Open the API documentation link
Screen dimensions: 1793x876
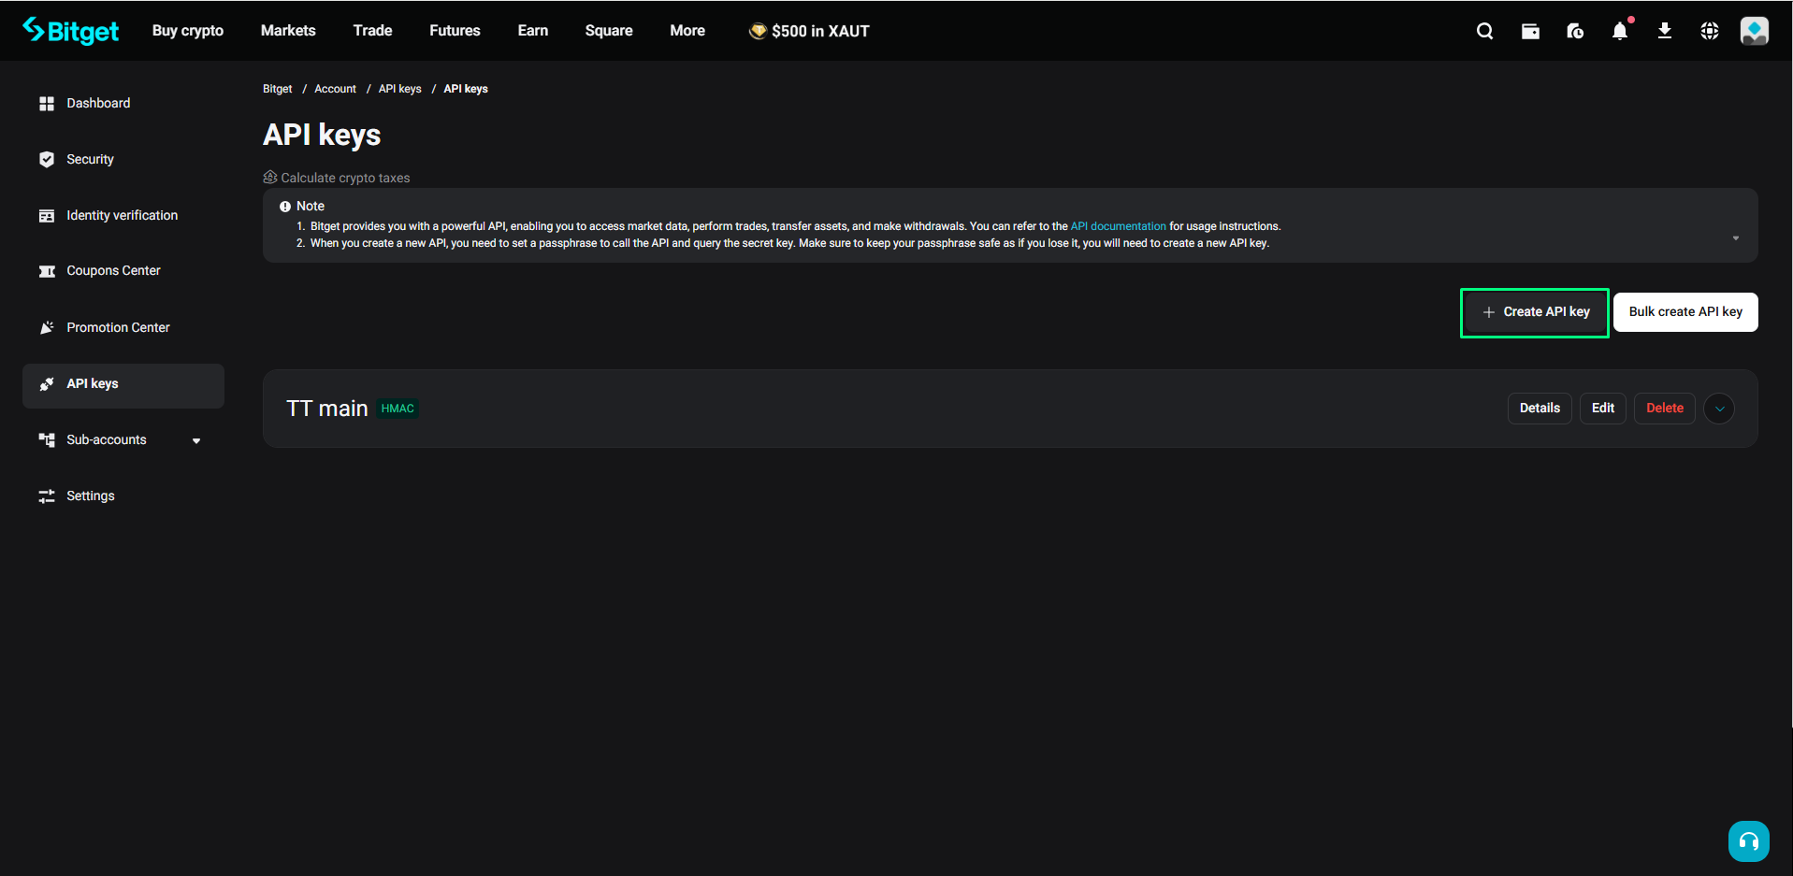click(1118, 226)
